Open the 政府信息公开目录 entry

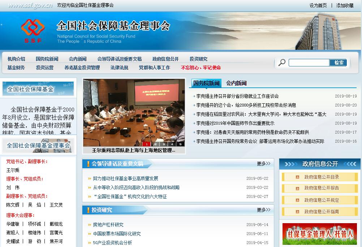point(321,177)
